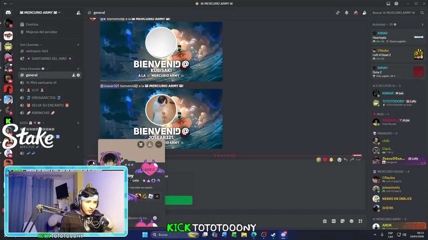Screen dimensions: 428x240
Task: Open the sticker picker
Action: pyautogui.click(x=342, y=221)
